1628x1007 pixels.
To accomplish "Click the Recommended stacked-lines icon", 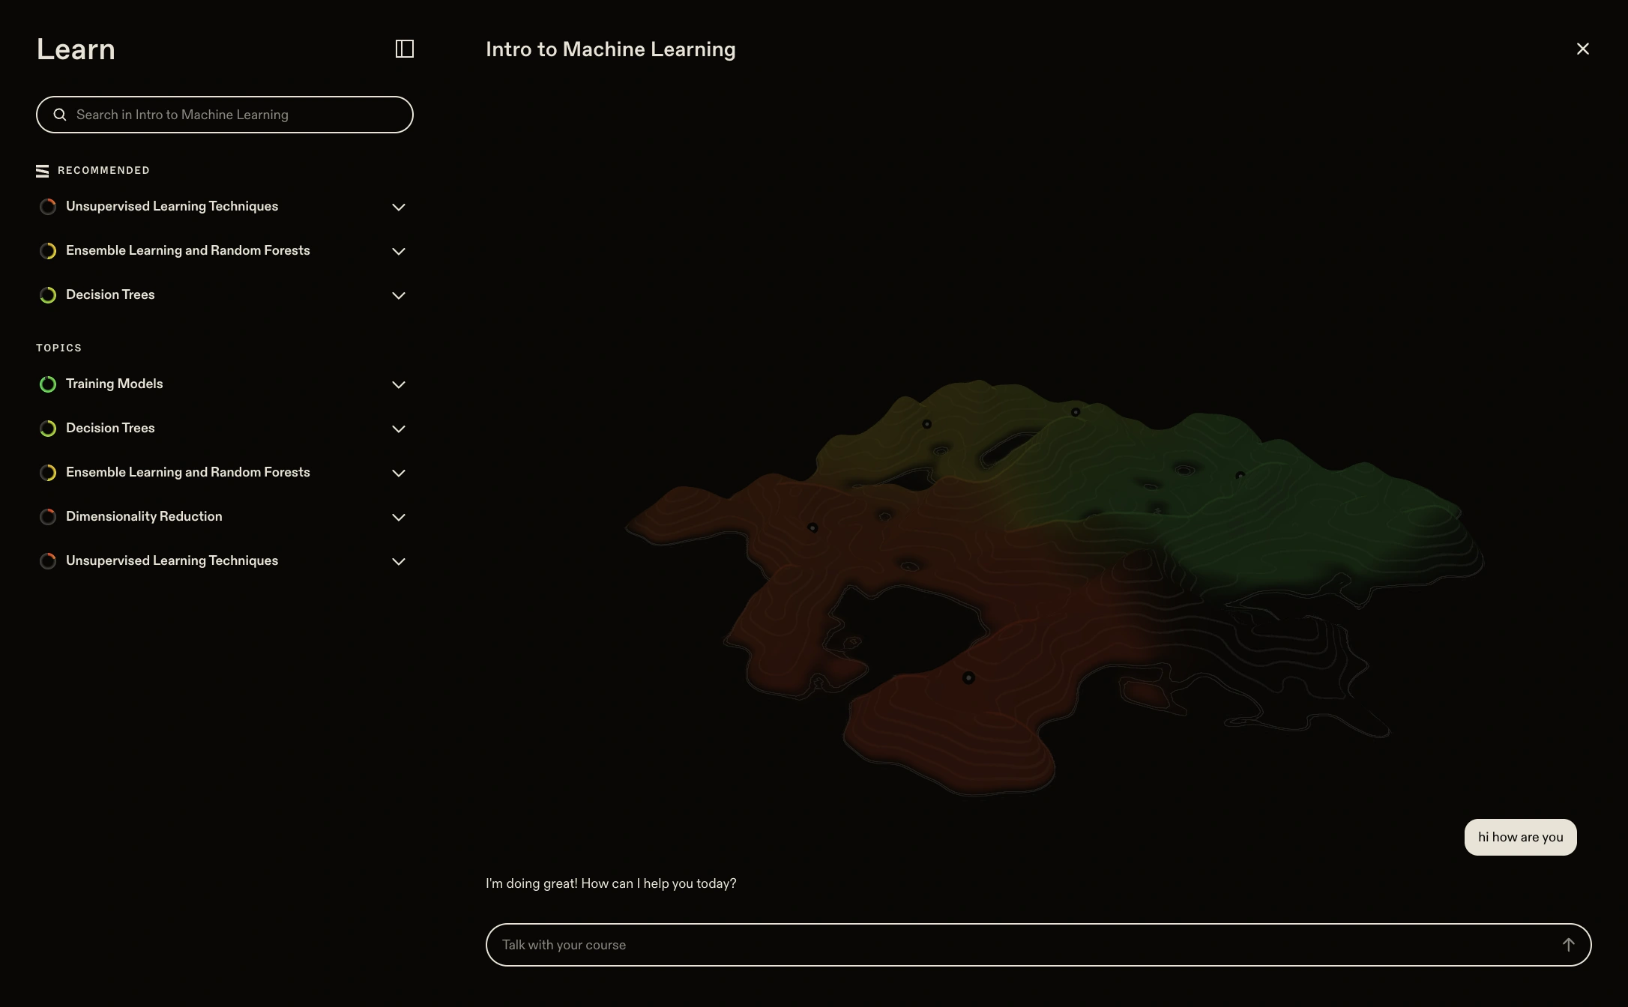I will 43,171.
